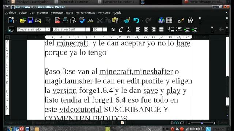Open the Ayuda menu

tap(117, 13)
